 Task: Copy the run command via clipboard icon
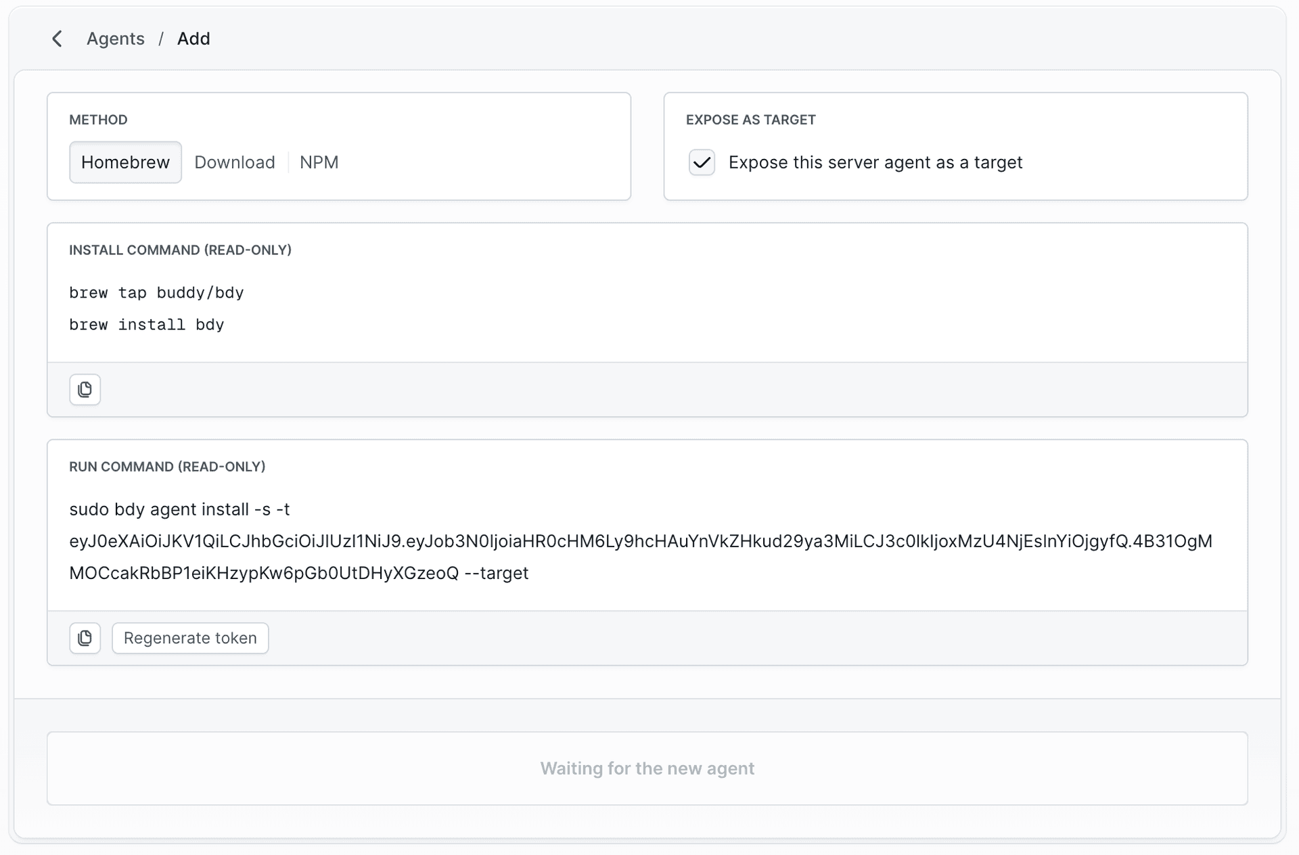pos(85,638)
